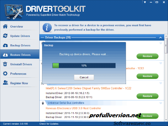This screenshot has width=168, height=126.
Task: Open the title bar dropdown arrow menu
Action: [x=145, y=2]
